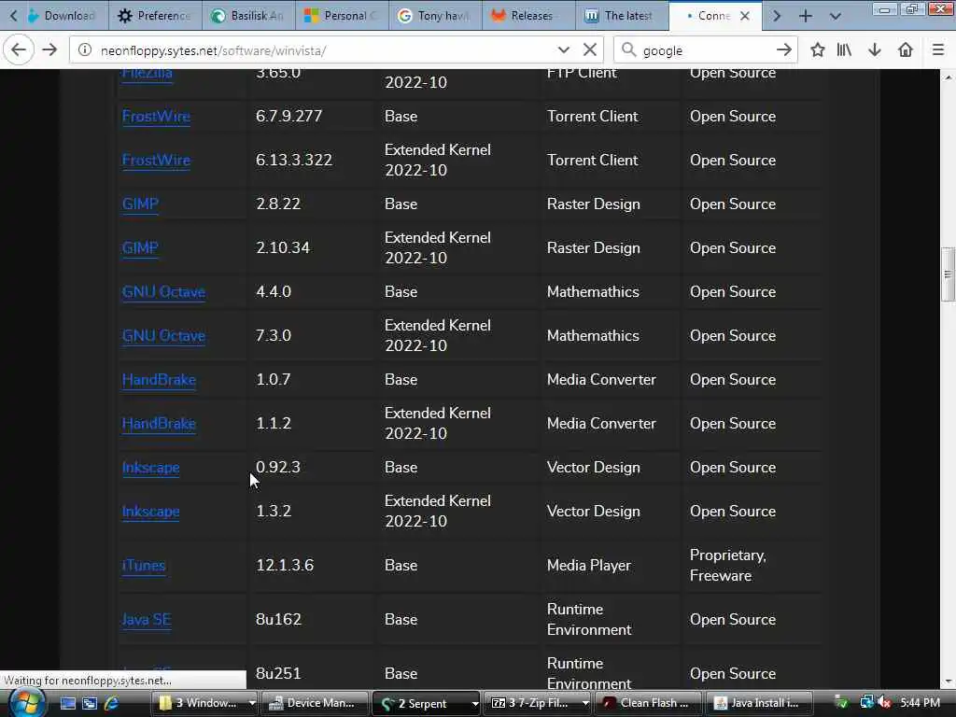Open GNU Octave 7.3.0 link
956x717 pixels.
(163, 336)
